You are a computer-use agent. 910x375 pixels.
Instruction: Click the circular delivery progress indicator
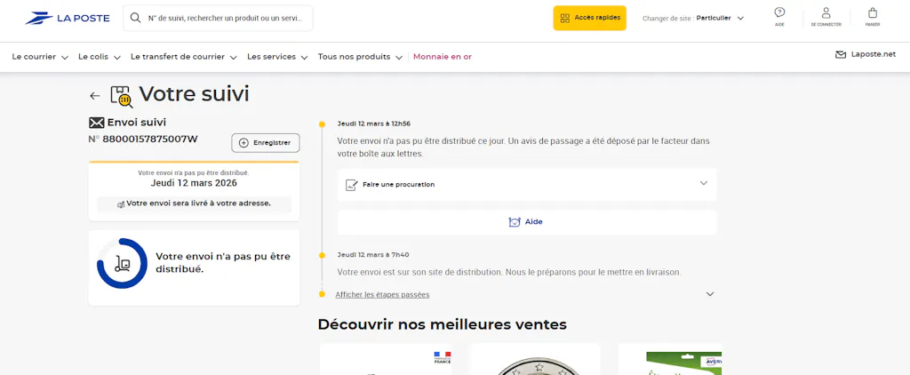(122, 263)
